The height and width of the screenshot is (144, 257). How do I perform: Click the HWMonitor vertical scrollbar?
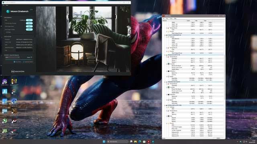(x=224, y=77)
